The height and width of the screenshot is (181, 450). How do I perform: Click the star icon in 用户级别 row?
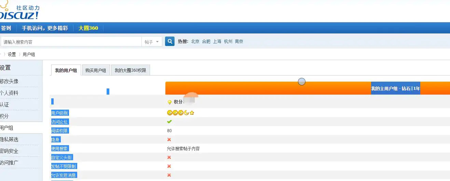(192, 113)
